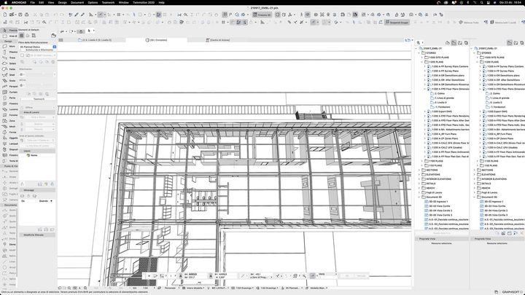Click Mostra tutti i Lucidi button

pos(503,23)
